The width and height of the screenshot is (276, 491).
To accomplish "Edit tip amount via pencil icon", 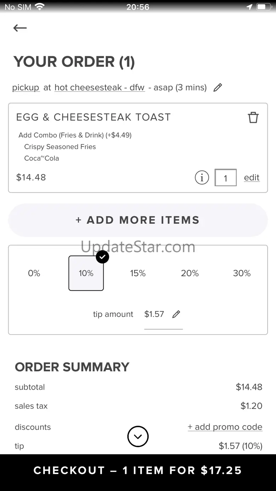I will 176,314.
